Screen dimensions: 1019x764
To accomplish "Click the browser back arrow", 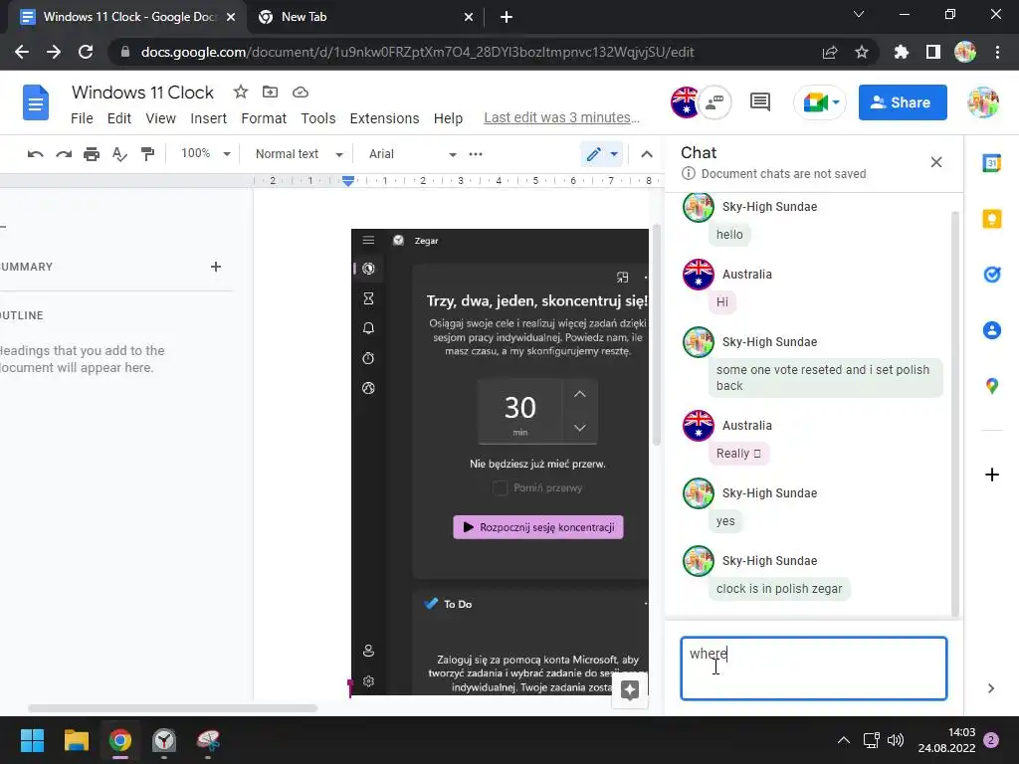I will pos(22,52).
